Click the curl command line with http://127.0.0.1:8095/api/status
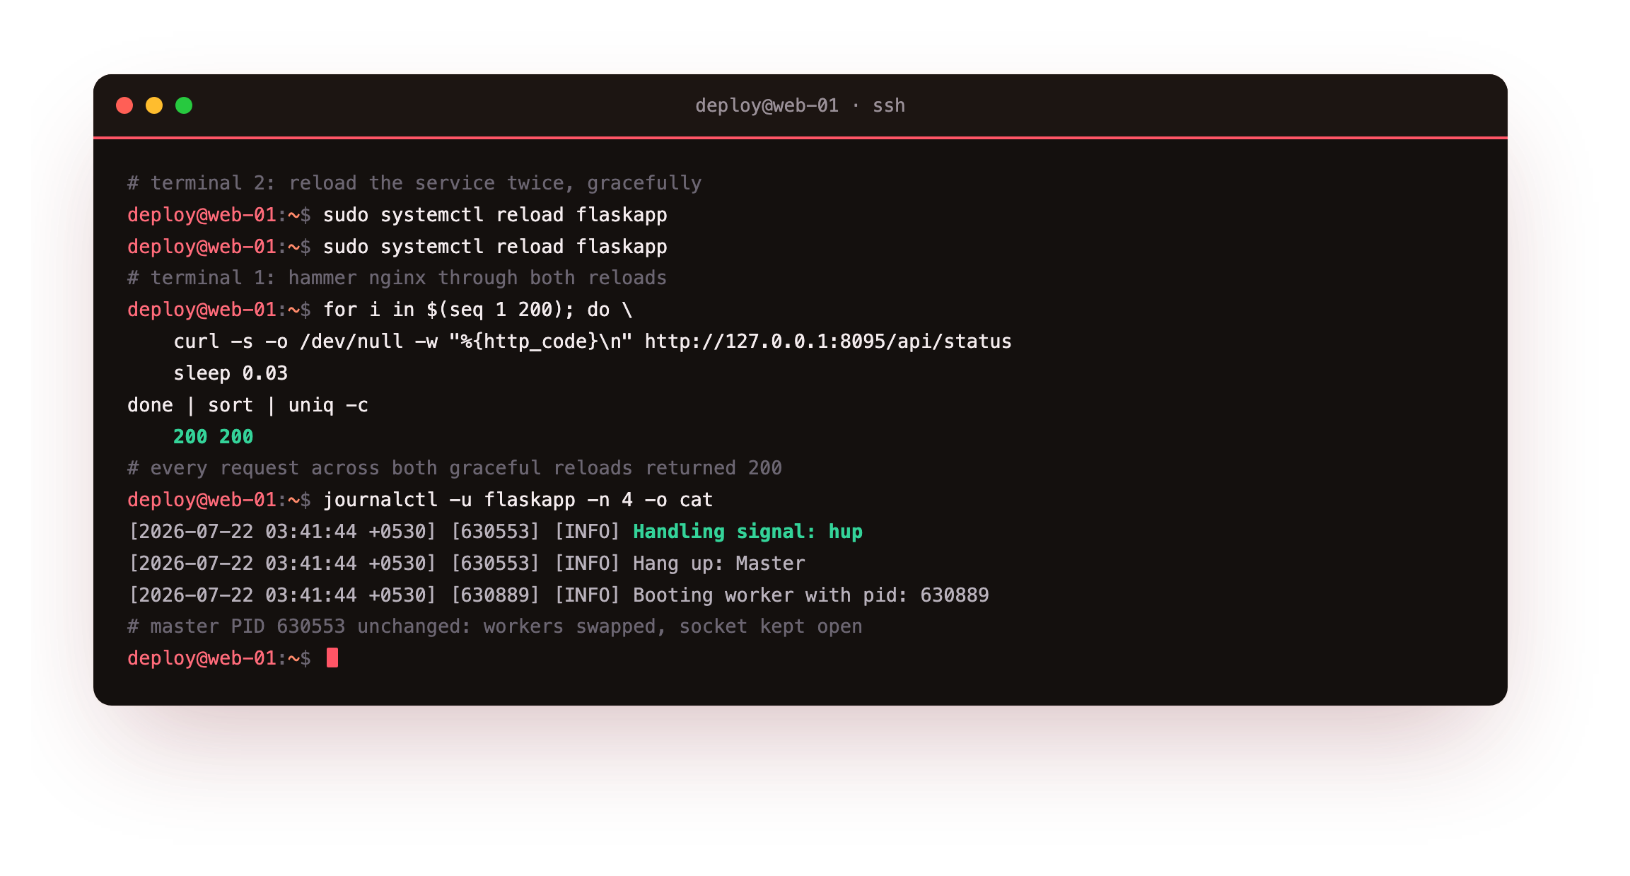 (x=593, y=341)
